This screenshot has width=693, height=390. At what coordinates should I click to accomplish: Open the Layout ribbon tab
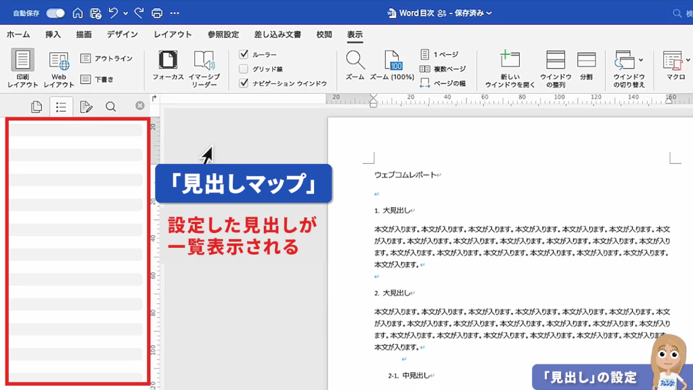click(173, 35)
